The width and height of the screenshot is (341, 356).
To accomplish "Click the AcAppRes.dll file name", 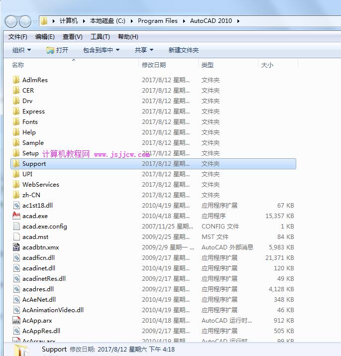I will [41, 331].
